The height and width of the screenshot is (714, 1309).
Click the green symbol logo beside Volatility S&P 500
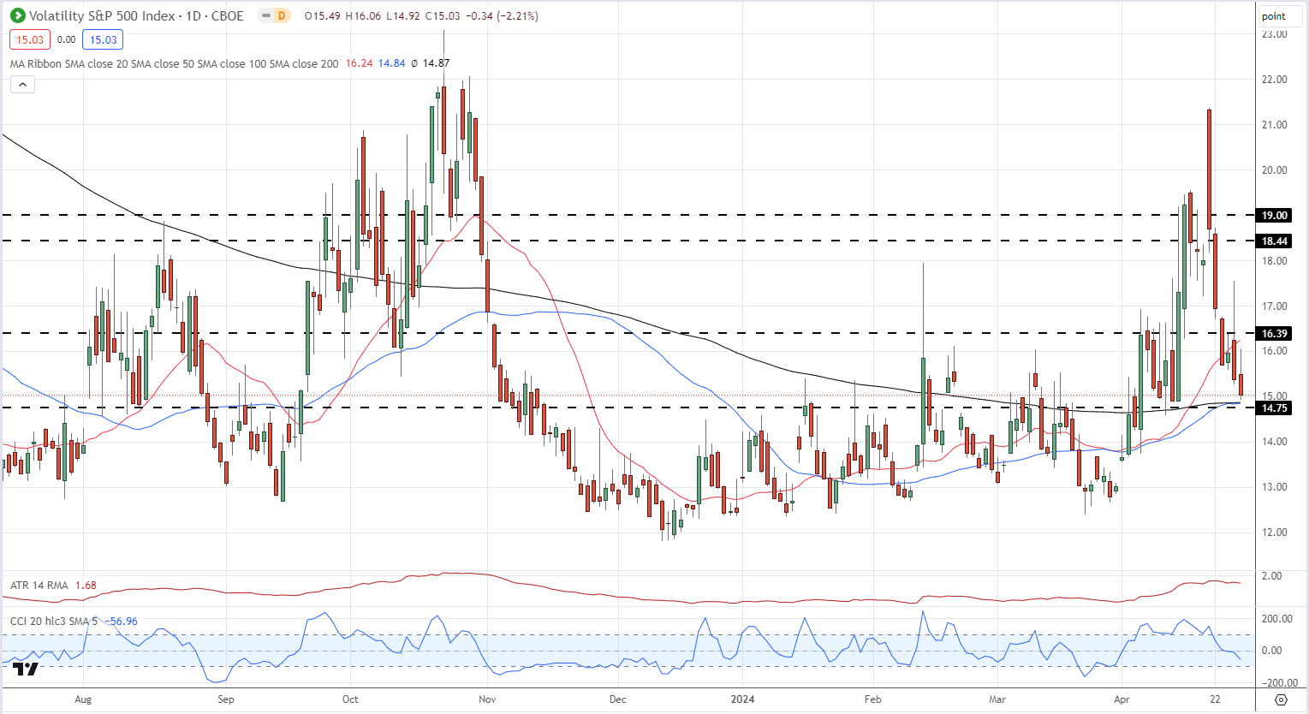click(17, 15)
